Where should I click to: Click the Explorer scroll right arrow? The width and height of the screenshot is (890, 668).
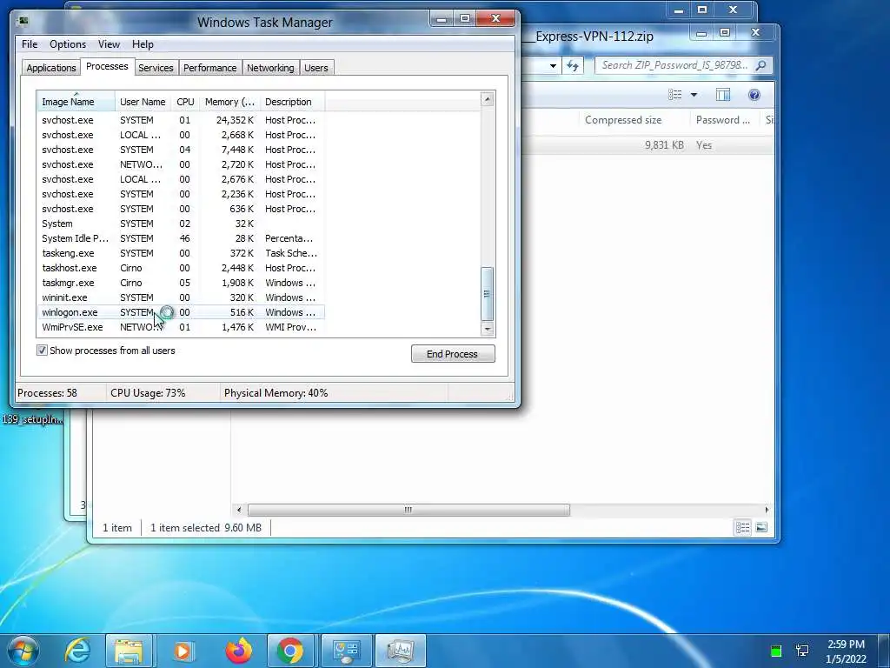767,510
